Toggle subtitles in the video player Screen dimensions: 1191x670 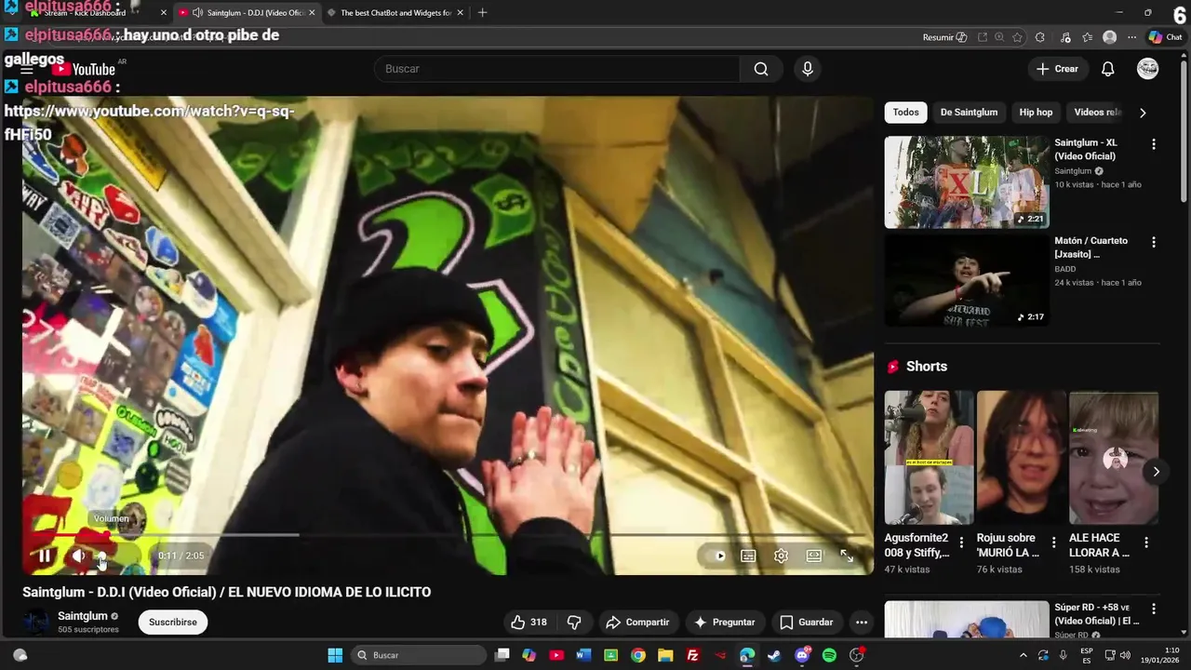pos(748,556)
